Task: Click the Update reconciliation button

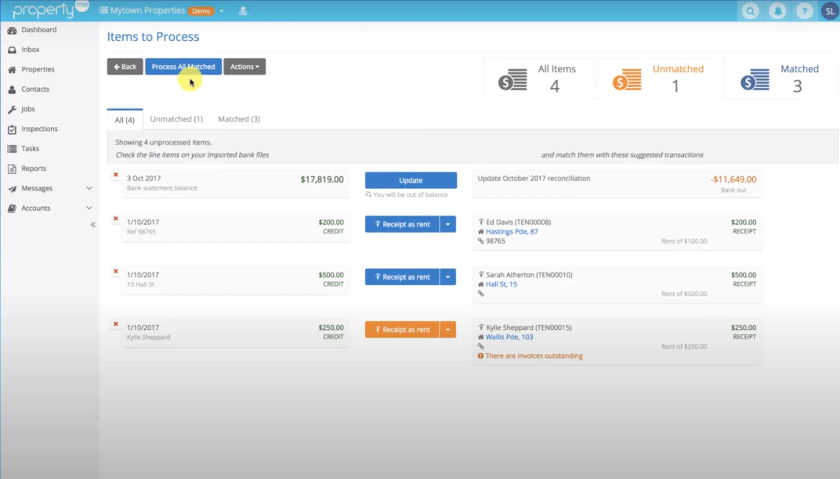Action: pos(411,181)
